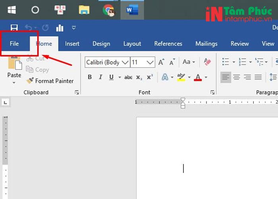This screenshot has width=278, height=199.
Task: Open the View tab
Action: (268, 44)
